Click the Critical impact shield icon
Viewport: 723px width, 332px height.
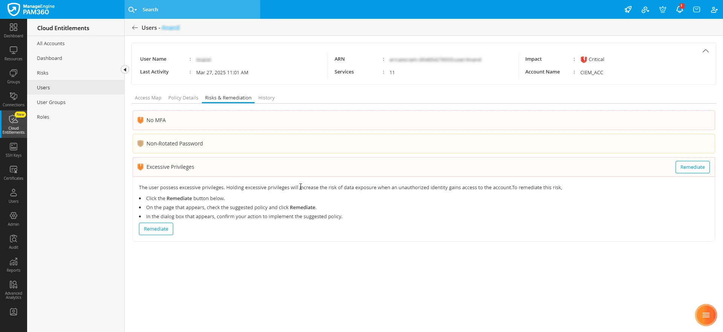(584, 60)
